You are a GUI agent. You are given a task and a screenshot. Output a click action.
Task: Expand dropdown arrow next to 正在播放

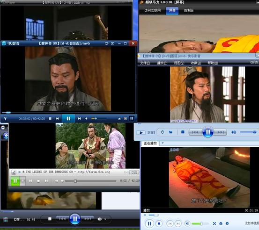pos(163,143)
